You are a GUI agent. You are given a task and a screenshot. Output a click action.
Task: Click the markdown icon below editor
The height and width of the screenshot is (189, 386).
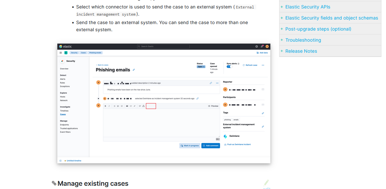point(218,139)
